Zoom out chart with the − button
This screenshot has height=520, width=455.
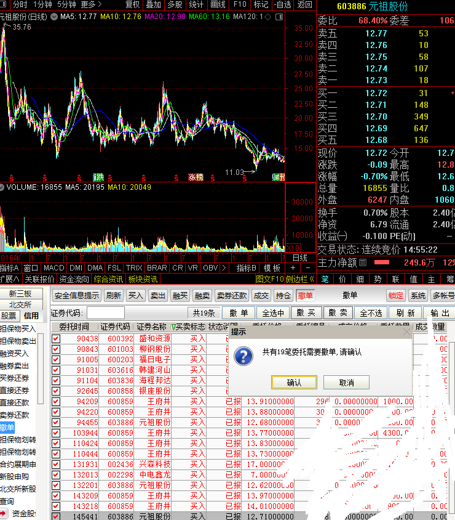click(x=308, y=268)
